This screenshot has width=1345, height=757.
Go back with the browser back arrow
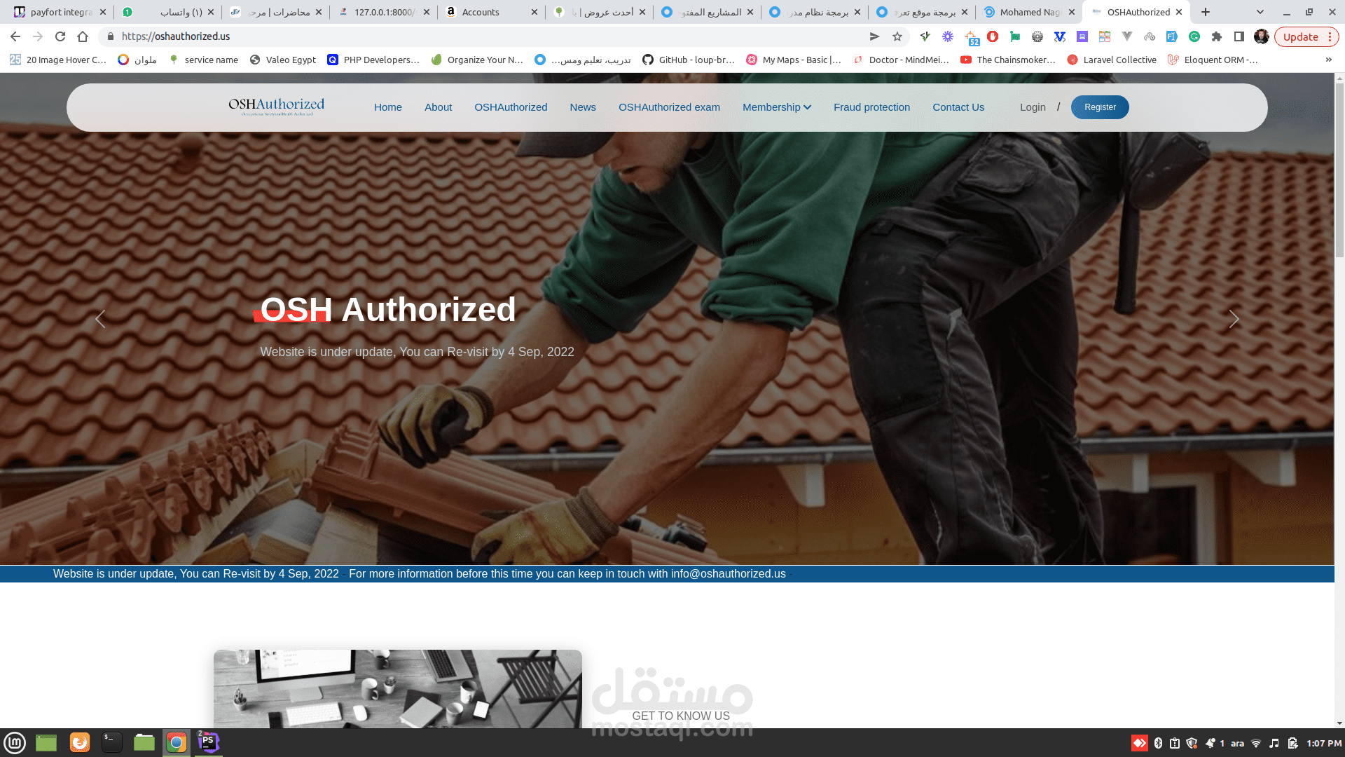(x=15, y=36)
